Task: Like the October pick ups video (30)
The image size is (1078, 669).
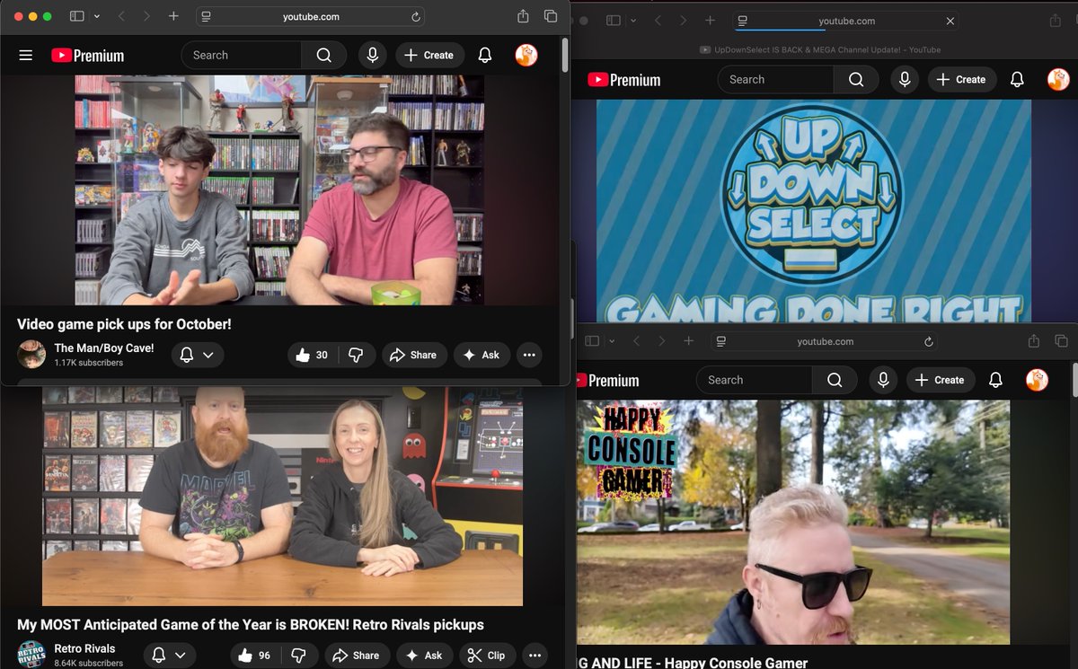Action: (x=312, y=355)
